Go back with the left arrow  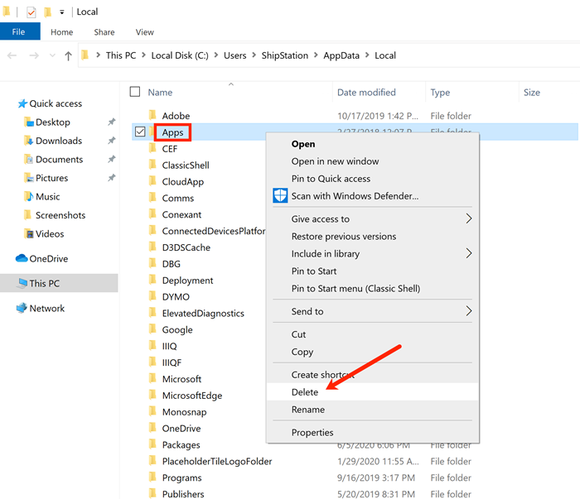12,55
